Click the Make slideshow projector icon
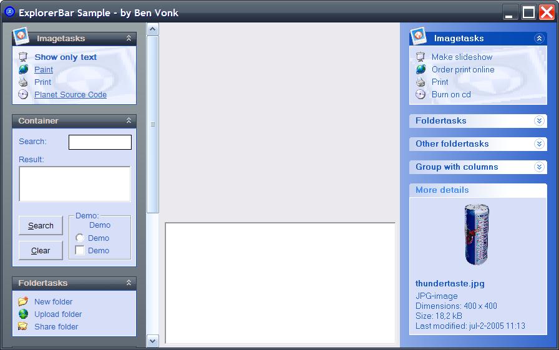 [421, 57]
